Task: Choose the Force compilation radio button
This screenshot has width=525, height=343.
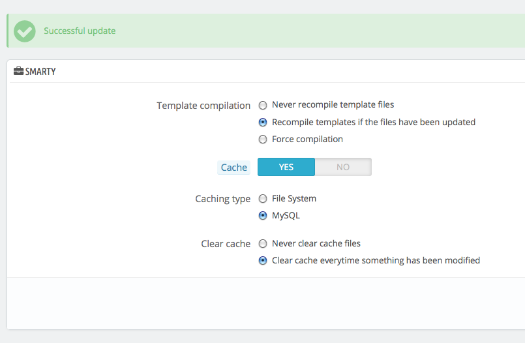Action: click(x=263, y=139)
